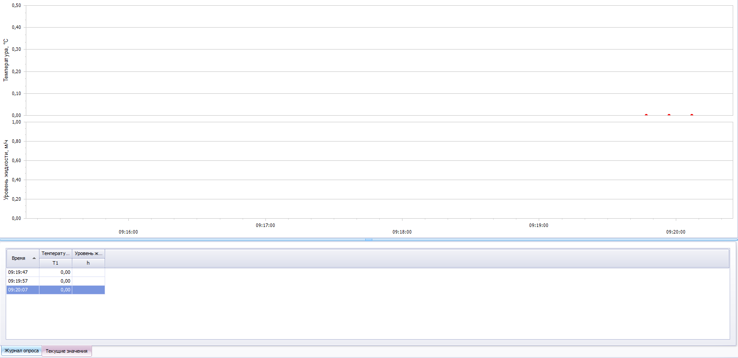This screenshot has width=738, height=358.
Task: Click the splitter grip between chart and table
Action: (x=369, y=240)
